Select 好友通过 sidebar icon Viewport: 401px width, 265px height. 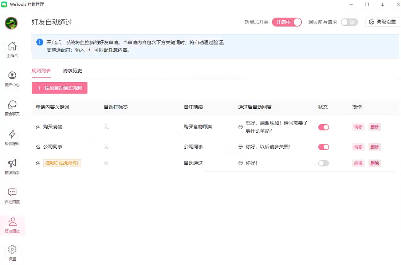(x=12, y=225)
